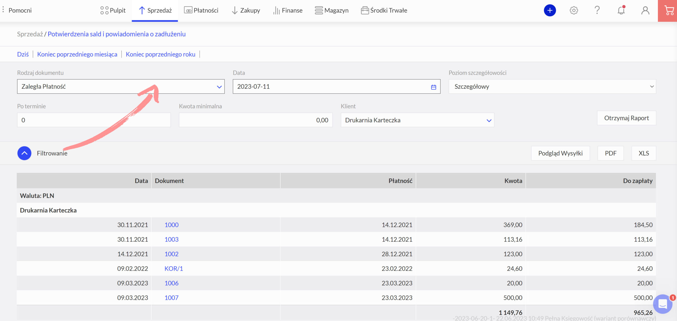Screen dimensions: 677x321
Task: Open the Środki Trwałe menu
Action: pos(384,10)
